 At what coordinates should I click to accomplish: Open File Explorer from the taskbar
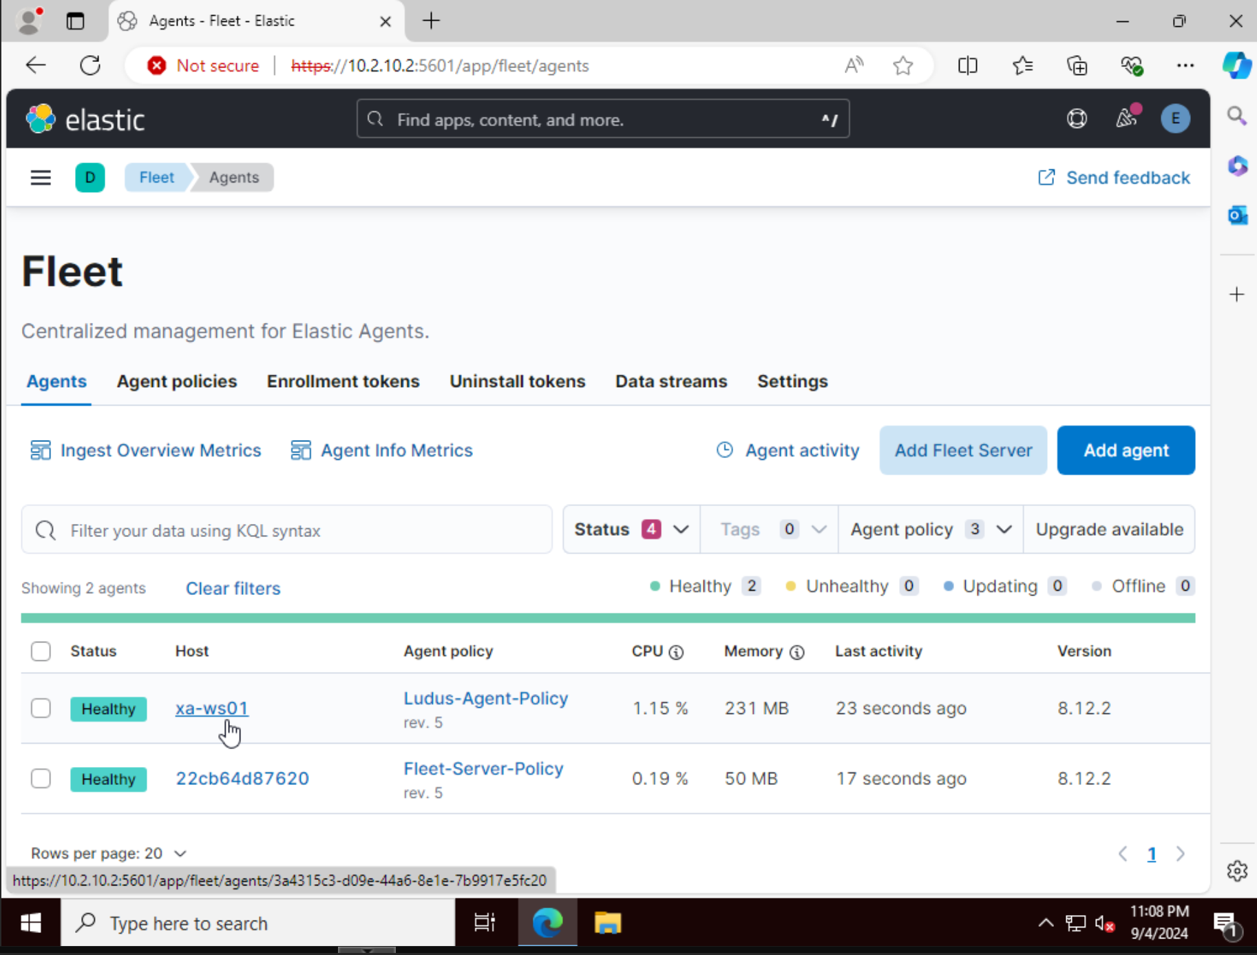click(608, 923)
